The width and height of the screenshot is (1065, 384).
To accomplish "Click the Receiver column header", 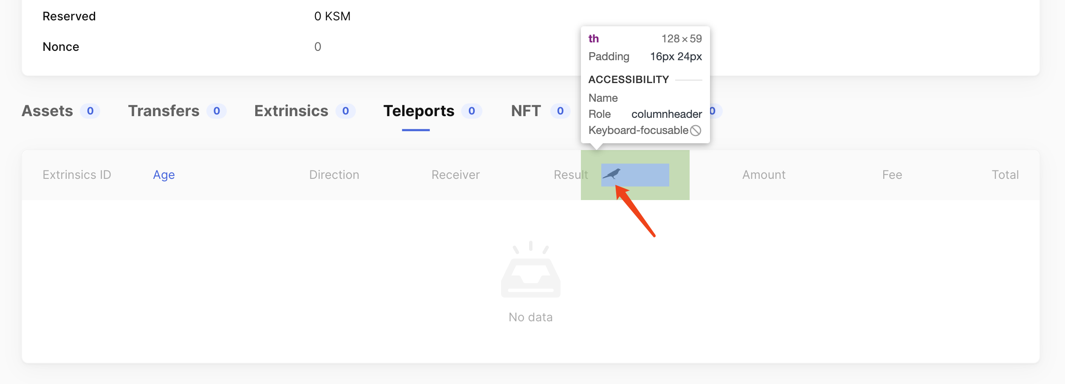I will click(x=456, y=175).
